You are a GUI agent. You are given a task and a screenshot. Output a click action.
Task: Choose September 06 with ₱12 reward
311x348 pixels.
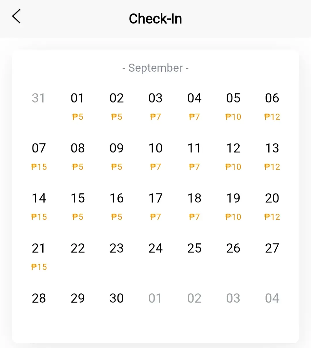point(272,106)
